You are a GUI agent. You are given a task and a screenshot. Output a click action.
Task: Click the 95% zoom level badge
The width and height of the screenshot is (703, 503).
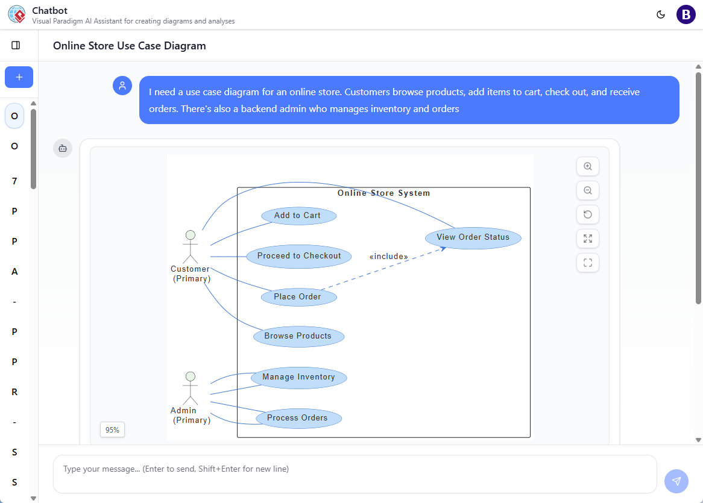coord(112,430)
